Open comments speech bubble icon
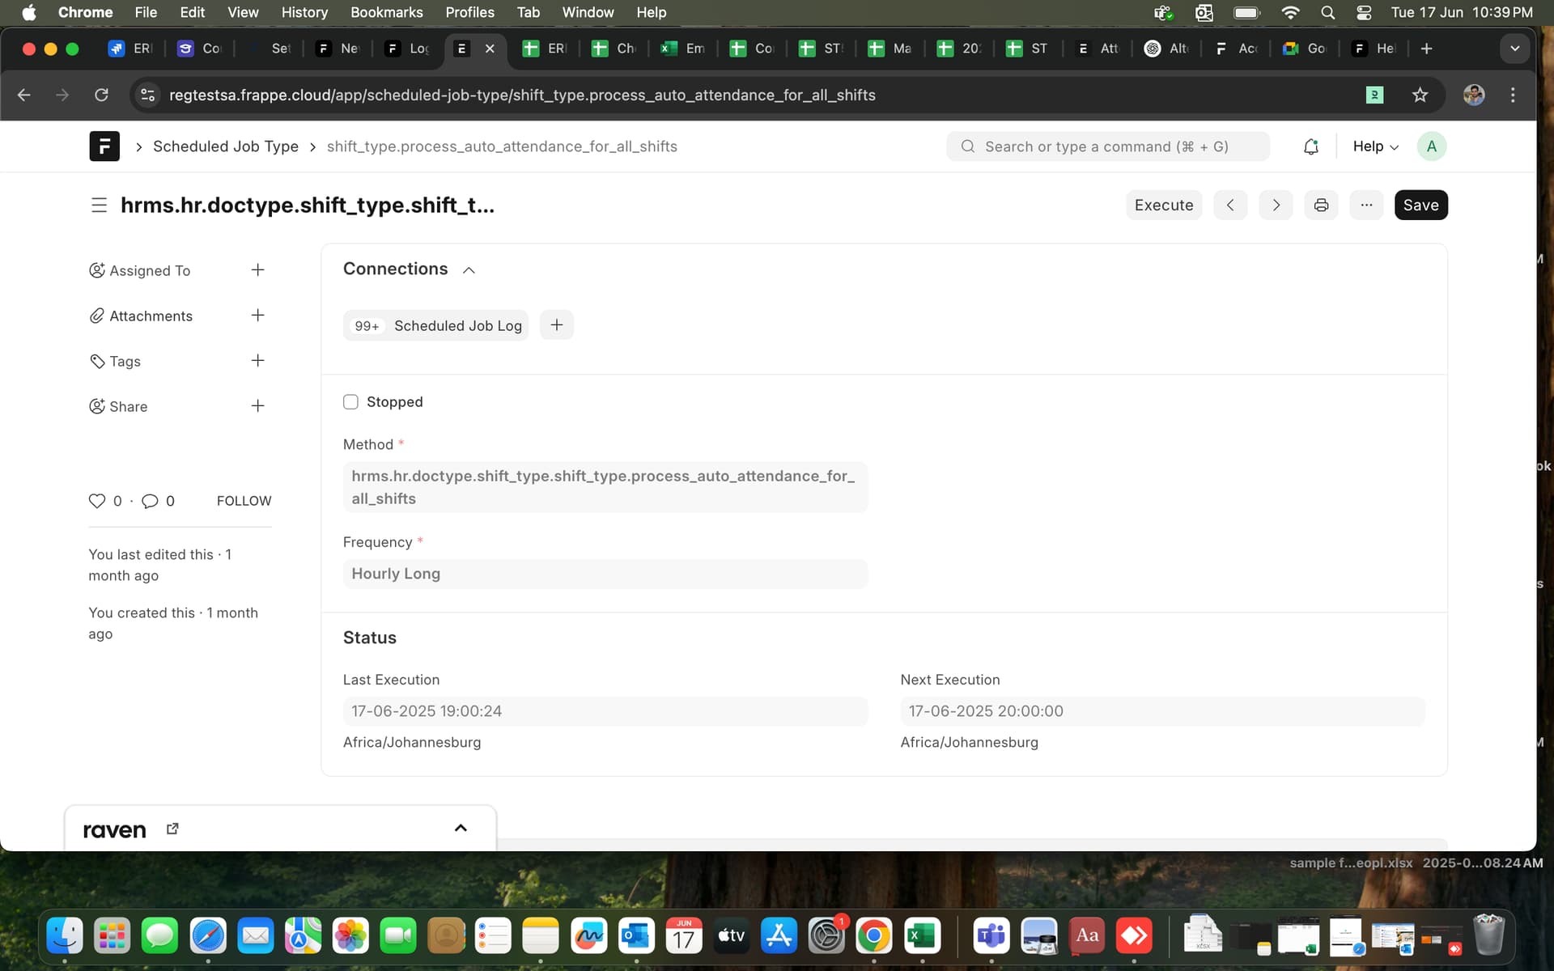This screenshot has height=971, width=1554. tap(150, 501)
